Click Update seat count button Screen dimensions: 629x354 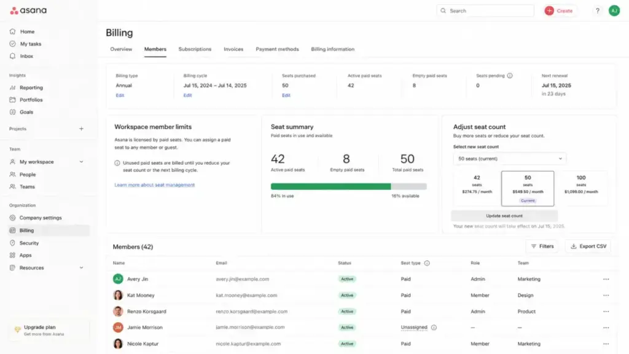click(x=504, y=216)
